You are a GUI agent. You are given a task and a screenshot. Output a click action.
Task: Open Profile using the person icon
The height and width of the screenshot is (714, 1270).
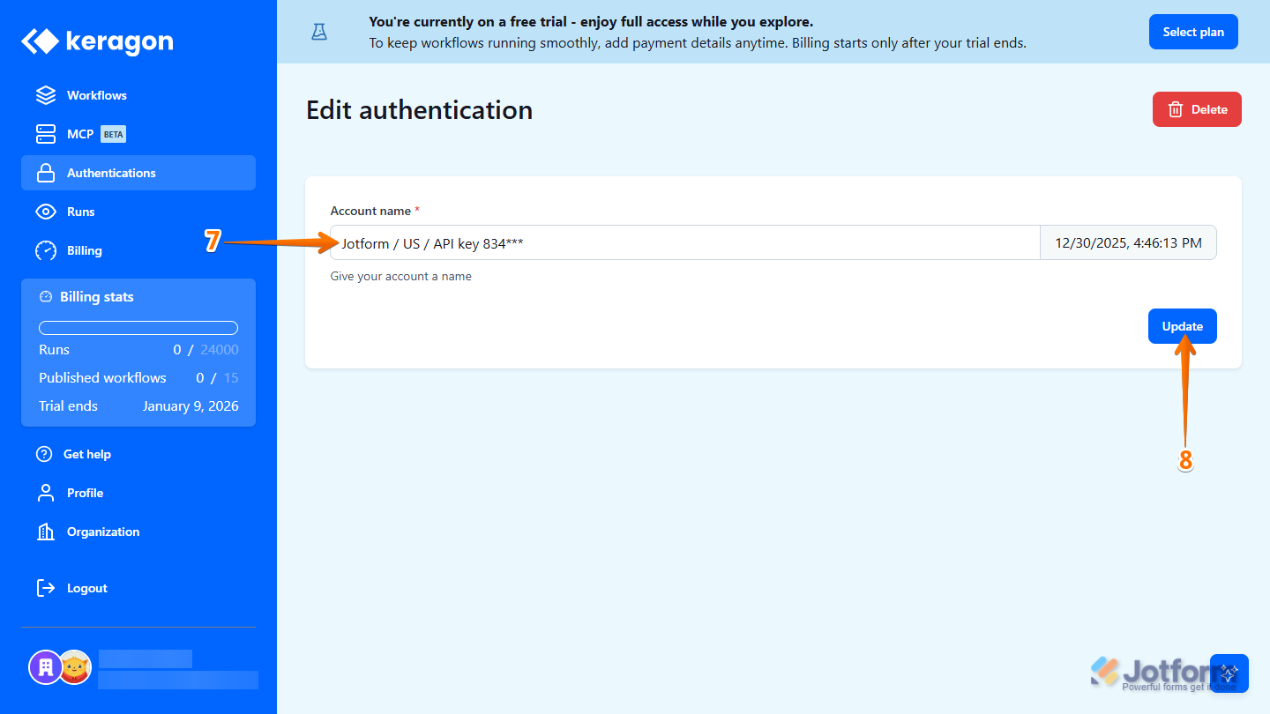[x=45, y=493]
